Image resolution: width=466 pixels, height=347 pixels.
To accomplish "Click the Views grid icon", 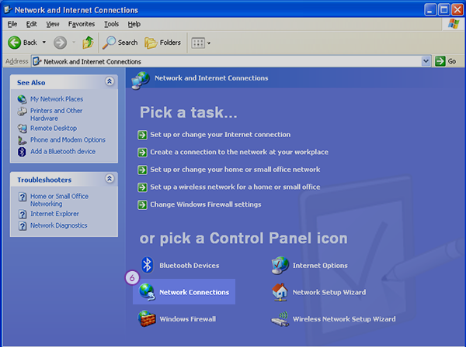I will coord(198,43).
